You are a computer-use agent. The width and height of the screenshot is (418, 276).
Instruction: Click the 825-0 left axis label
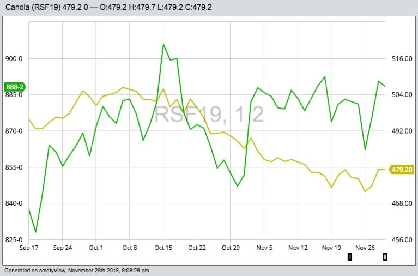tap(14, 240)
